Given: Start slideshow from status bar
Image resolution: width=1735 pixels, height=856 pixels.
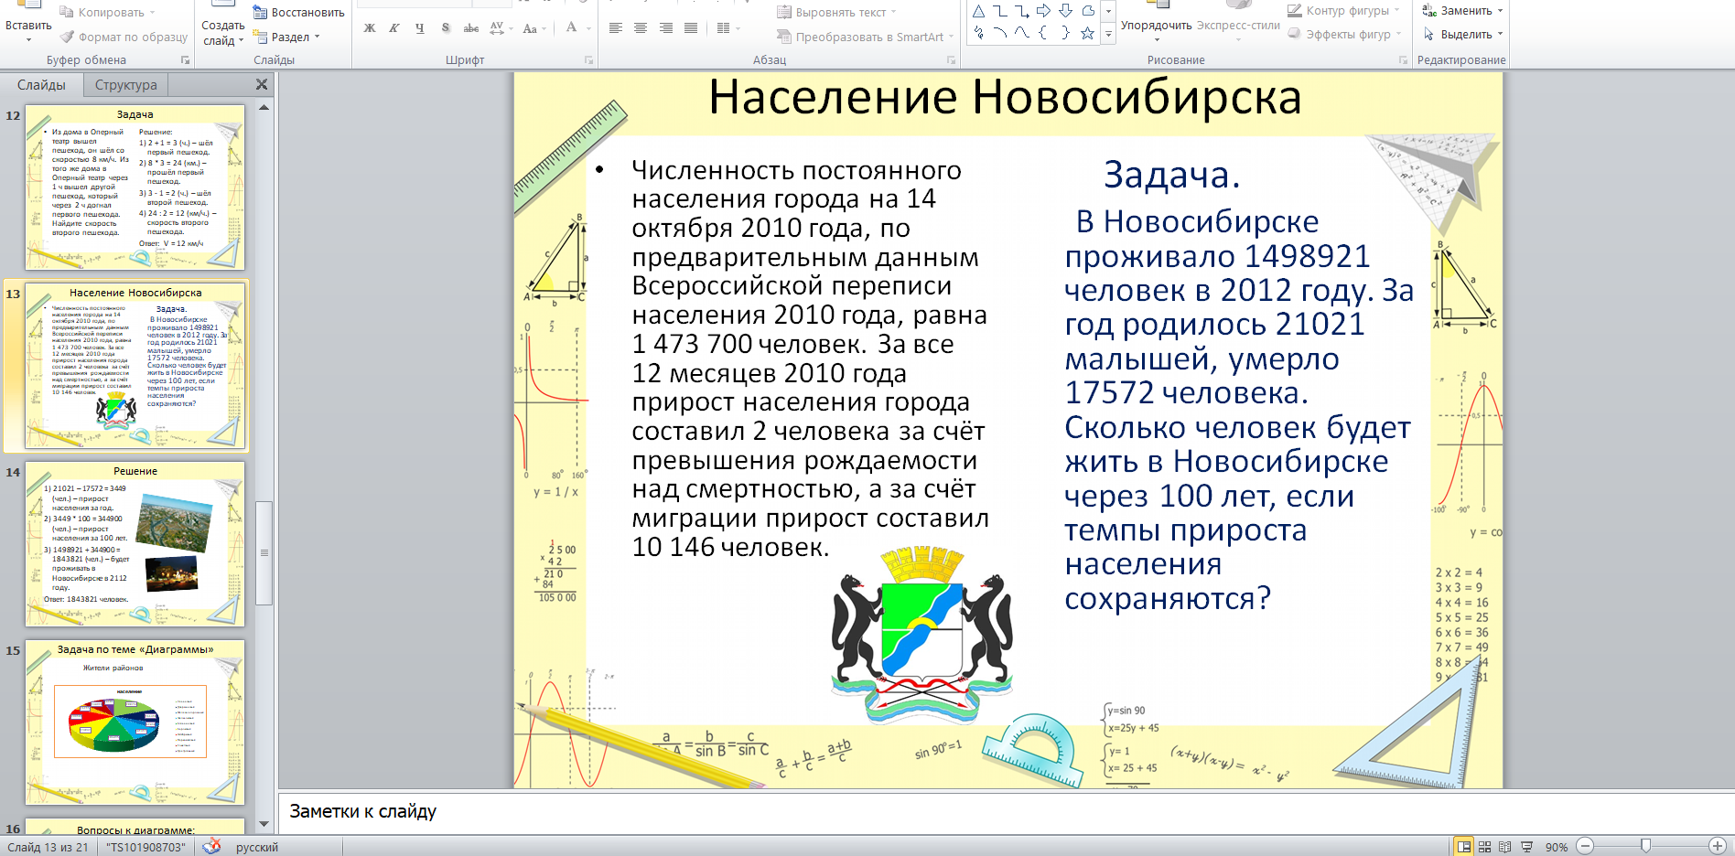Looking at the screenshot, I should click(x=1526, y=847).
